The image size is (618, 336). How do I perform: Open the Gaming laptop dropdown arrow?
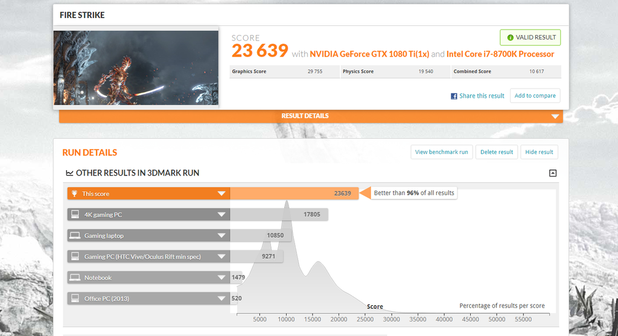221,235
